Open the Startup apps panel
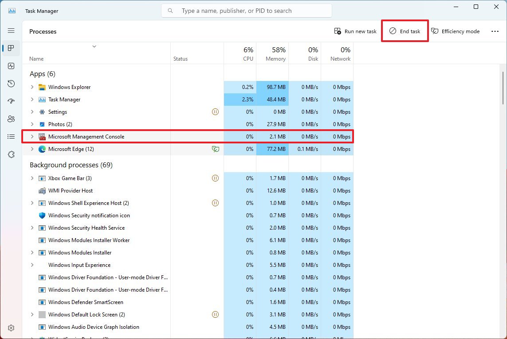Screen dimensions: 507x339 point(11,101)
